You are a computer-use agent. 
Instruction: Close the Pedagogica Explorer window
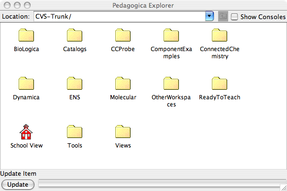(x=7, y=5)
